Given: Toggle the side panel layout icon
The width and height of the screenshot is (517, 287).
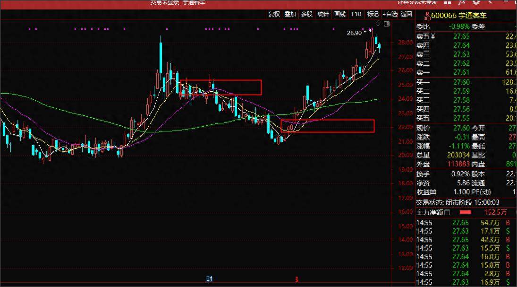Looking at the screenshot, I should coord(387,24).
